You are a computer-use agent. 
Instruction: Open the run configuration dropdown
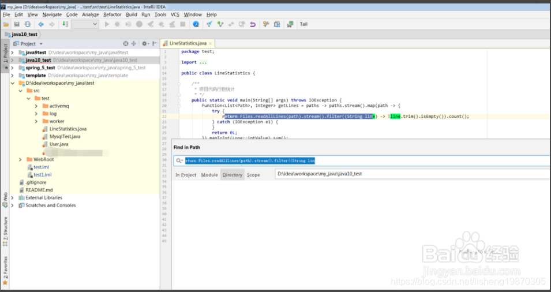[x=85, y=24]
